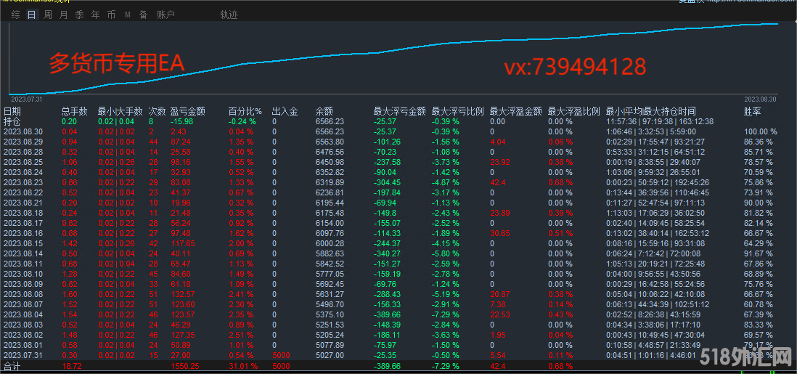Click the 最大浮亏金额 column header
This screenshot has height=374, width=797.
399,112
